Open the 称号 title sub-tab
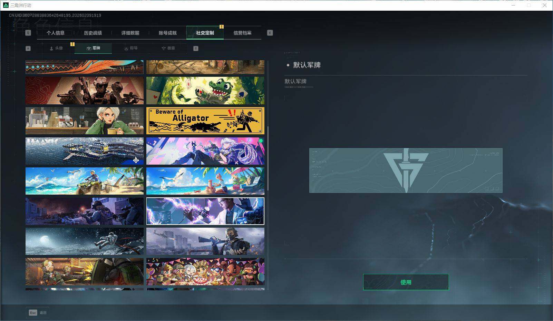 (x=131, y=48)
